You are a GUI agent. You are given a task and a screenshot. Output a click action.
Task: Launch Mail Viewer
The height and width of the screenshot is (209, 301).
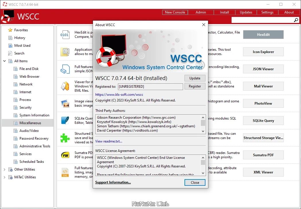[x=263, y=86]
